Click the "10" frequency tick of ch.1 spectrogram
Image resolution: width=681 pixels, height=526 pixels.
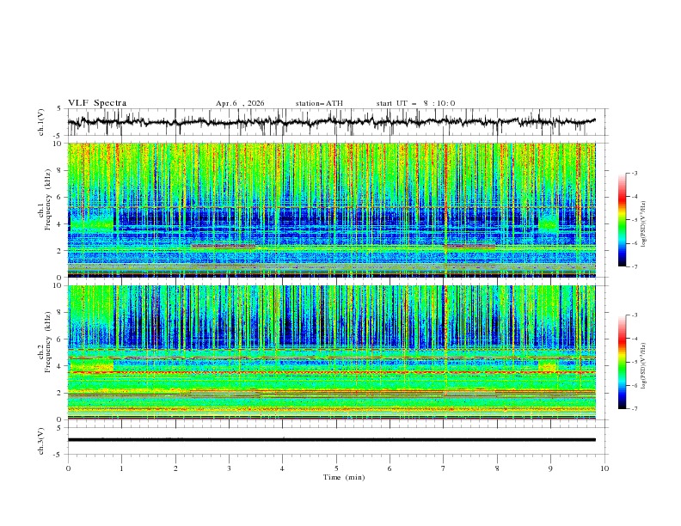tap(58, 144)
